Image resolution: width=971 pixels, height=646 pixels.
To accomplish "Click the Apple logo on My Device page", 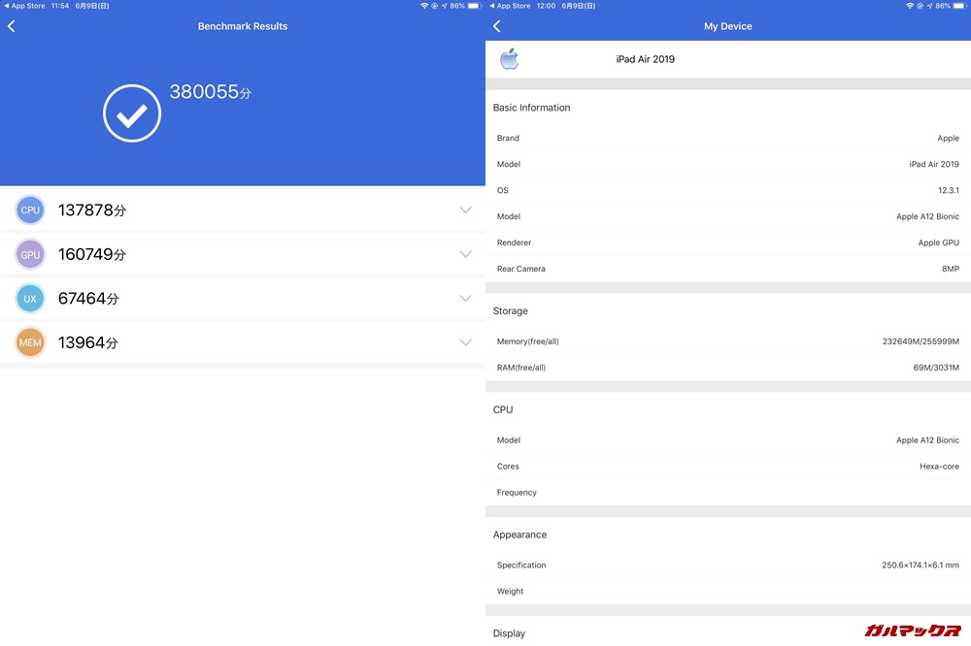I will tap(511, 58).
